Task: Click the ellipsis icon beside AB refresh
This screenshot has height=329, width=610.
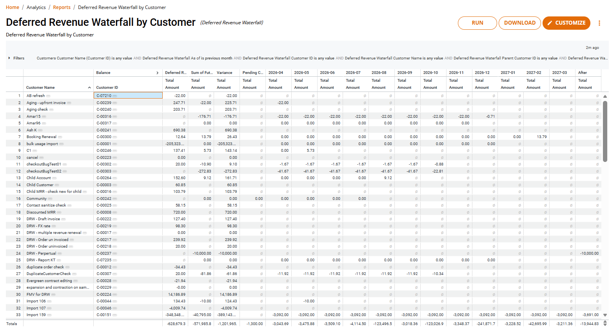Action: coord(48,96)
